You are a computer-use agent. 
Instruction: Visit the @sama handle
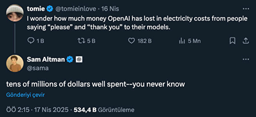pyautogui.click(x=38, y=68)
